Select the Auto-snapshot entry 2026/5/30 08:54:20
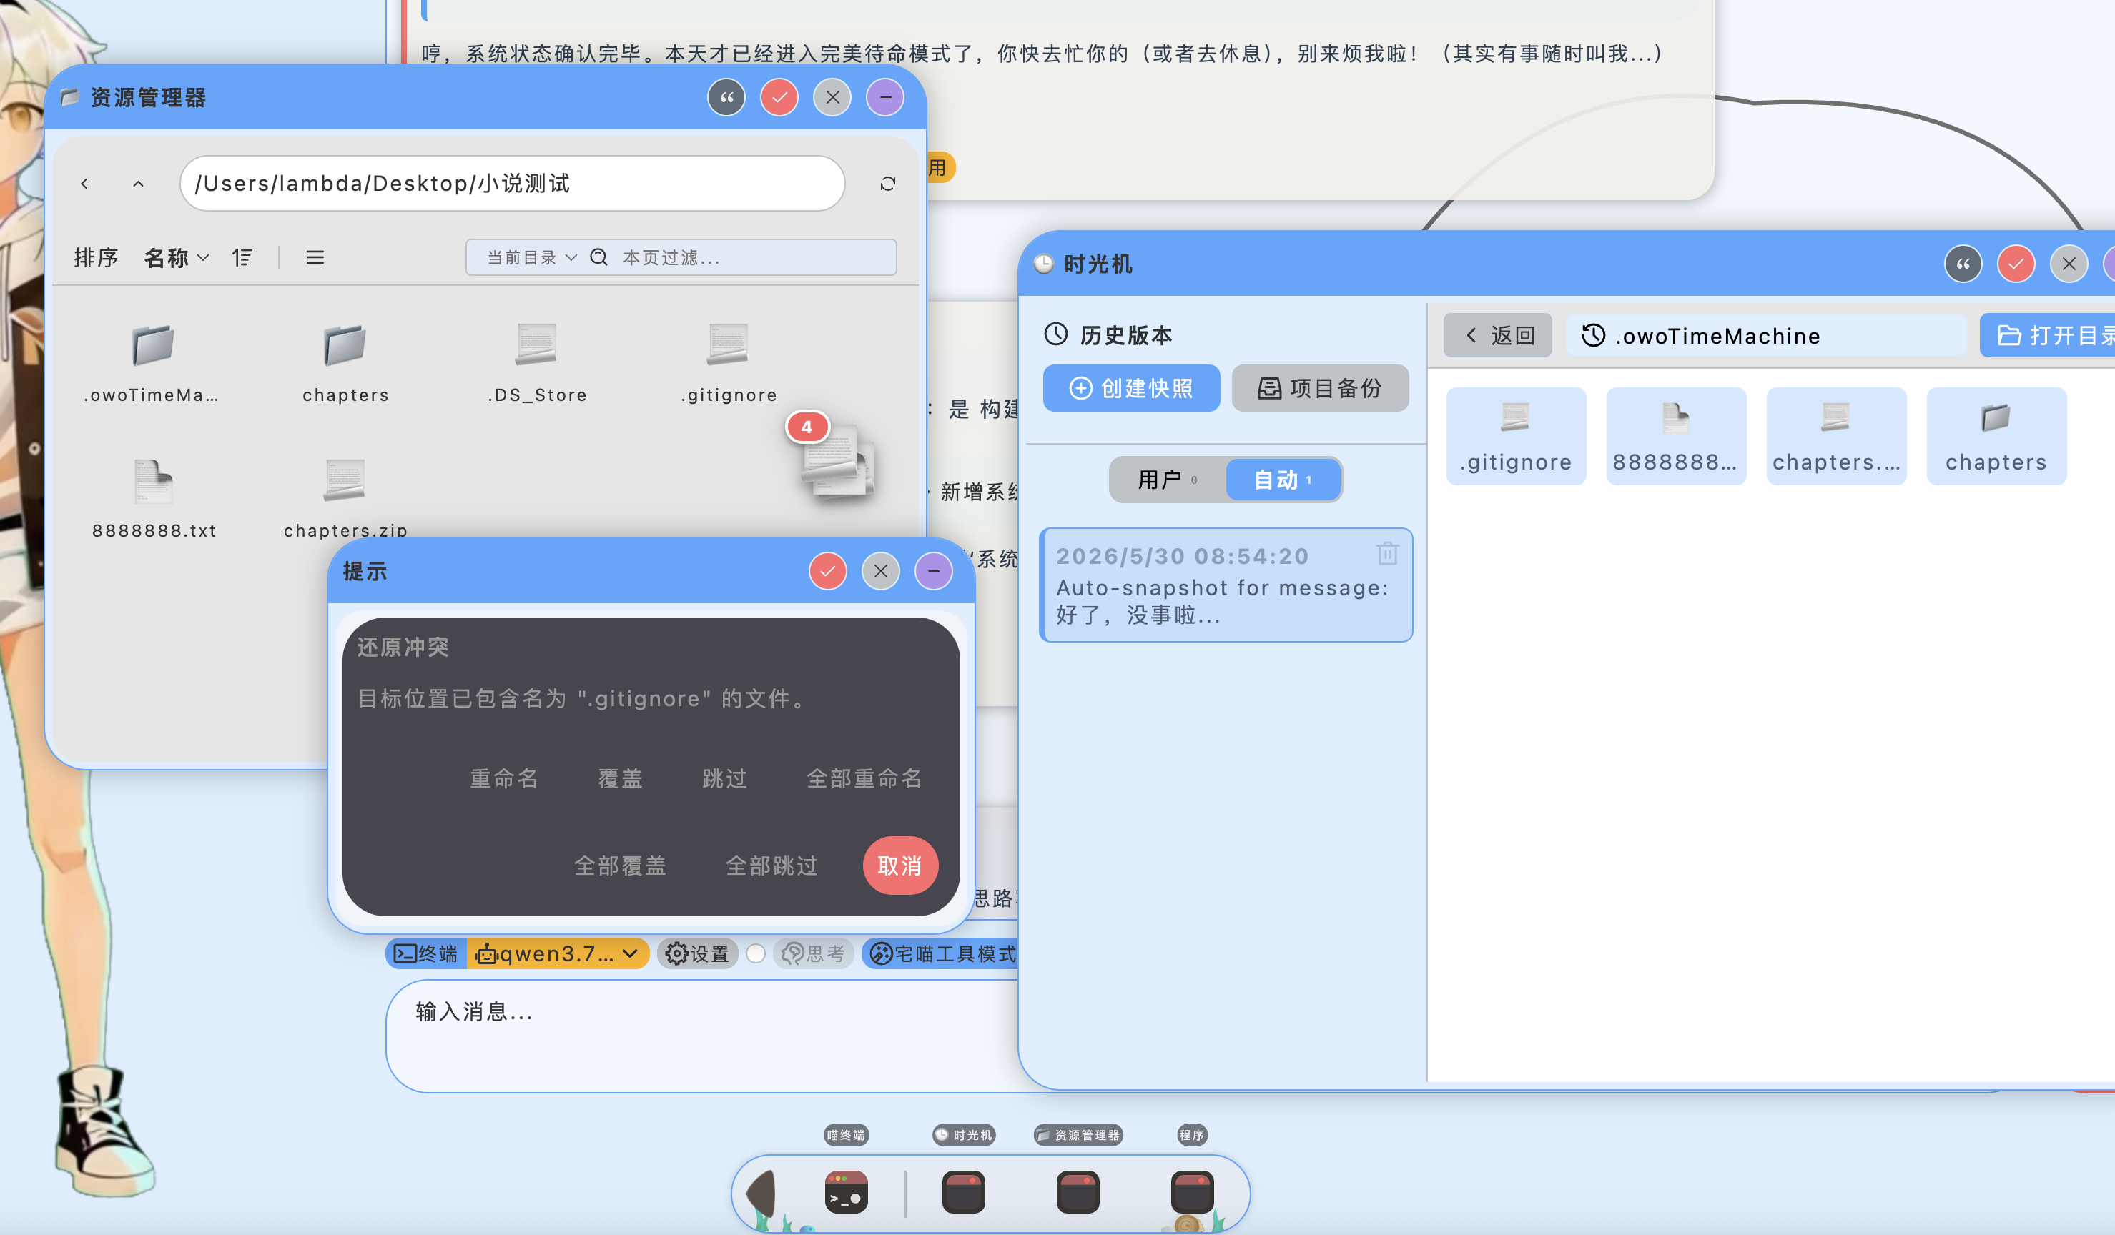The image size is (2115, 1235). 1226,585
